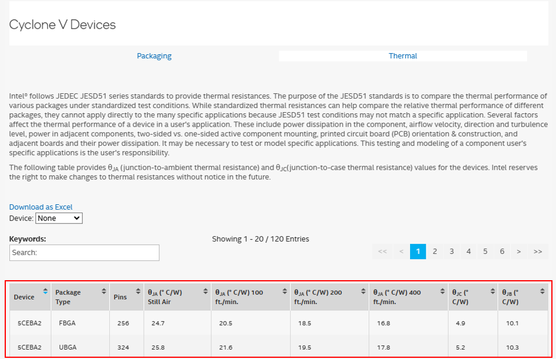Click the Download as Excel link
This screenshot has width=556, height=359.
point(41,207)
